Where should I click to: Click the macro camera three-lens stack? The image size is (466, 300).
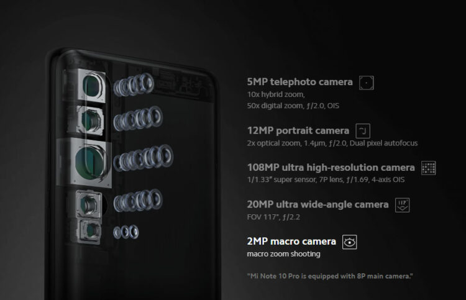coord(126,232)
